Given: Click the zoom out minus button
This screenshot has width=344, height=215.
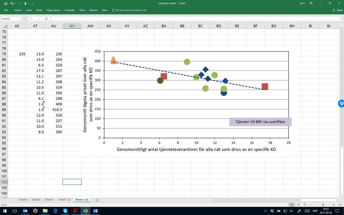Looking at the screenshot, I should 310,205.
